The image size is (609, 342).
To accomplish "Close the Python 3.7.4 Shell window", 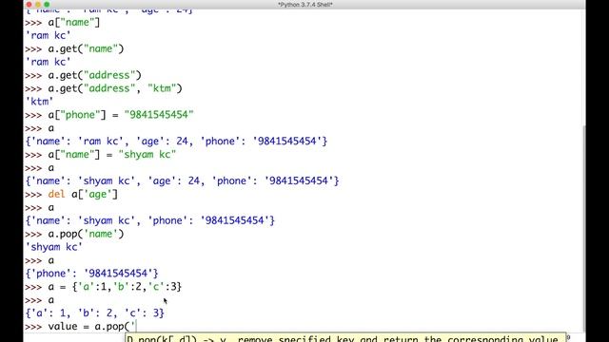I will point(29,4).
